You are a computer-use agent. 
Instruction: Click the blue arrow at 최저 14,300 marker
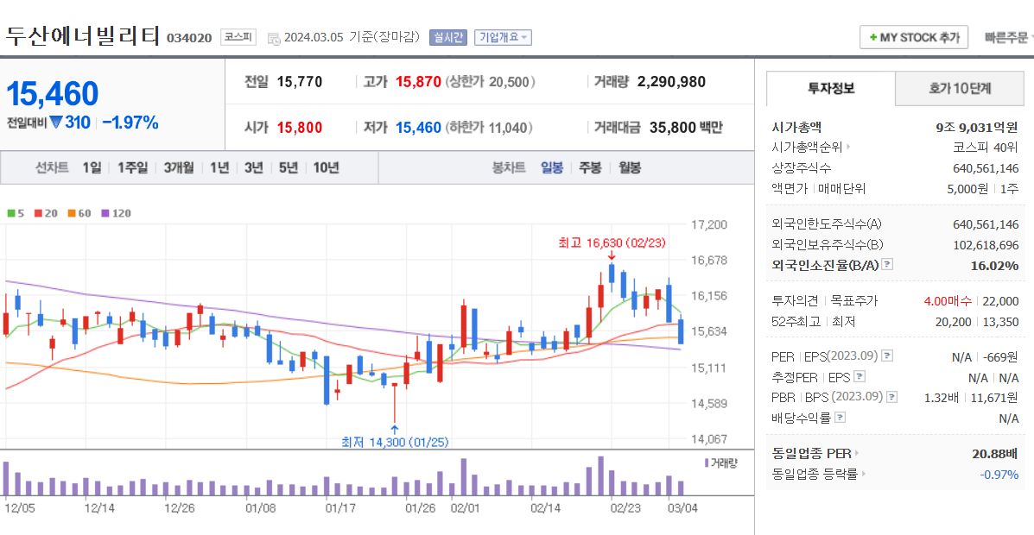(395, 430)
